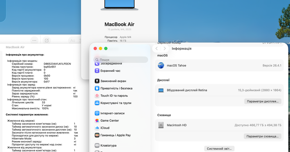Click the MacBook Air laptop image
The height and width of the screenshot is (152, 290).
pos(120,5)
